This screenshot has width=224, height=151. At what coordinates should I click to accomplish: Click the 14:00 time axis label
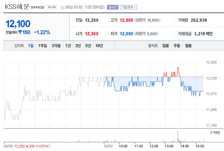tap(185, 146)
